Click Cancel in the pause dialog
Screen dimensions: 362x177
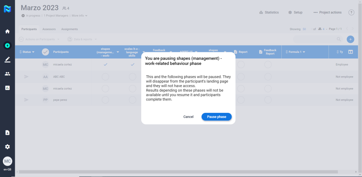coord(188,117)
